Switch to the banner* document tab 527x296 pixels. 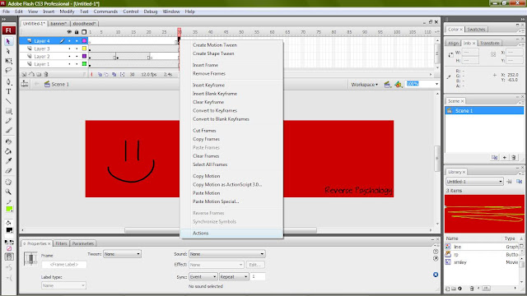tap(58, 24)
